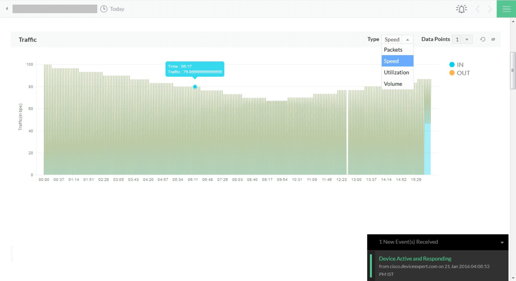Image resolution: width=516 pixels, height=281 pixels.
Task: Open the Device Active and Responding event
Action: point(415,259)
